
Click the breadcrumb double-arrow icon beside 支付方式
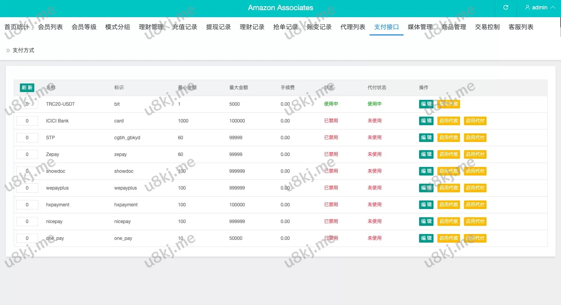pos(8,50)
